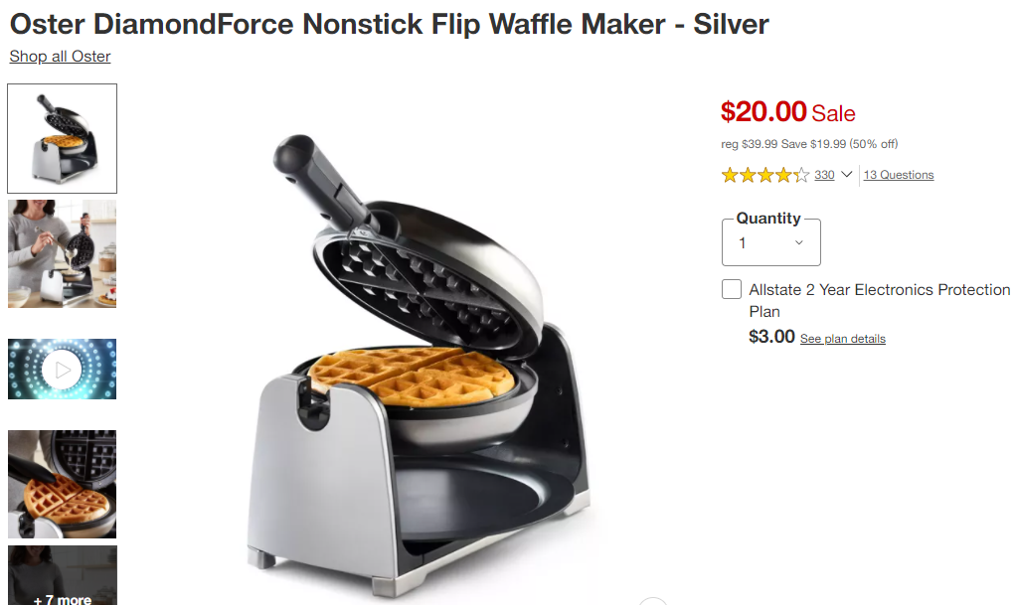Click the $20.00 Sale price

[788, 112]
